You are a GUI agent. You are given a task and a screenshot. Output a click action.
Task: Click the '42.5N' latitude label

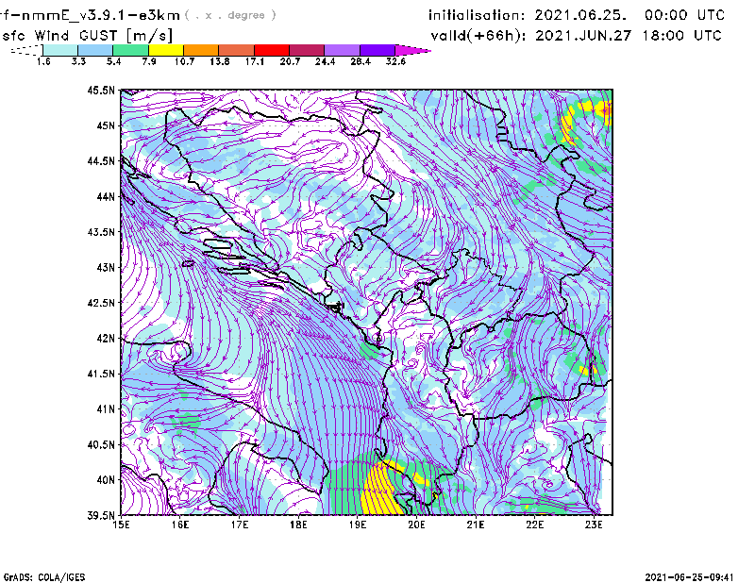[x=101, y=303]
